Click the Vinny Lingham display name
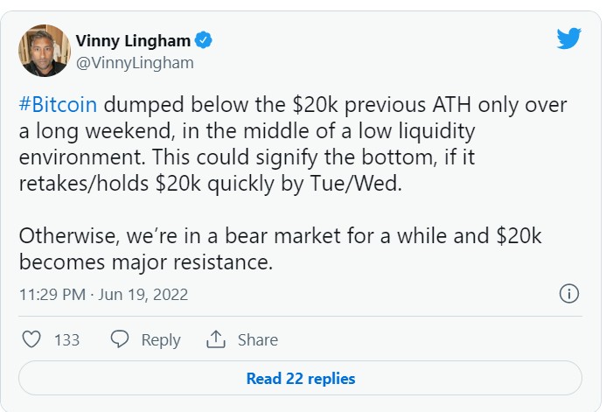 tap(133, 40)
